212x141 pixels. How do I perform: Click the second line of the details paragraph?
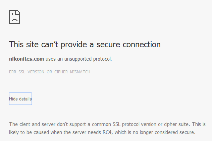102,132
